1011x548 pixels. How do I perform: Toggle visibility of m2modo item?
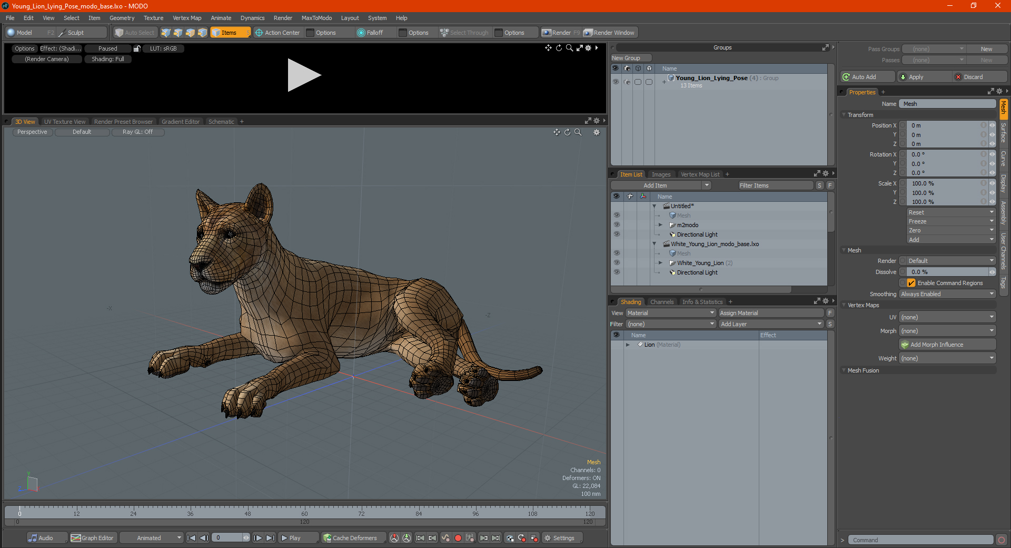[x=617, y=225]
